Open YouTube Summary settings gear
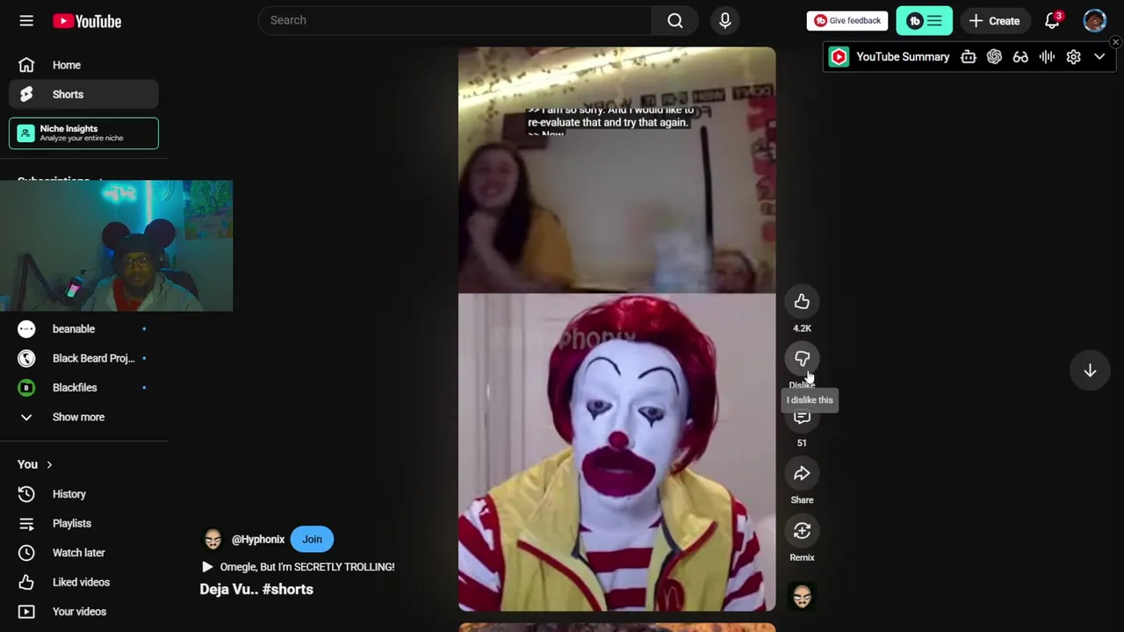 (x=1073, y=57)
